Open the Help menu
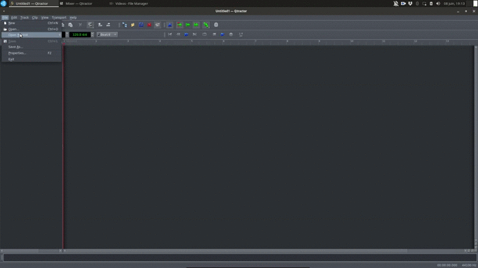The image size is (478, 268). pos(73,18)
